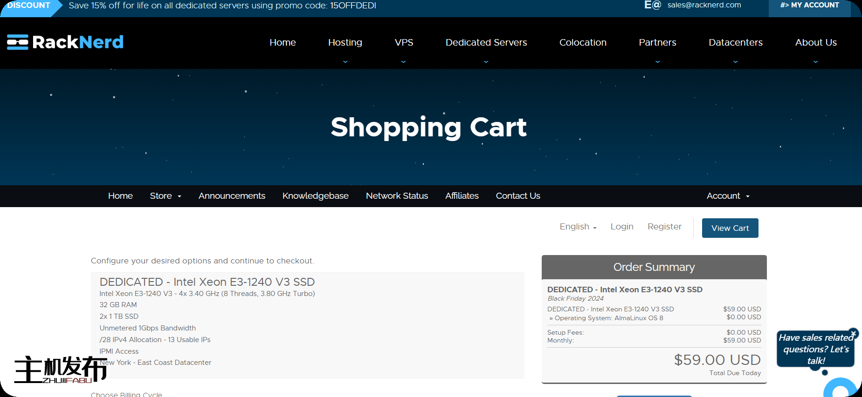Click the DISCOUNT promo badge

click(x=28, y=6)
